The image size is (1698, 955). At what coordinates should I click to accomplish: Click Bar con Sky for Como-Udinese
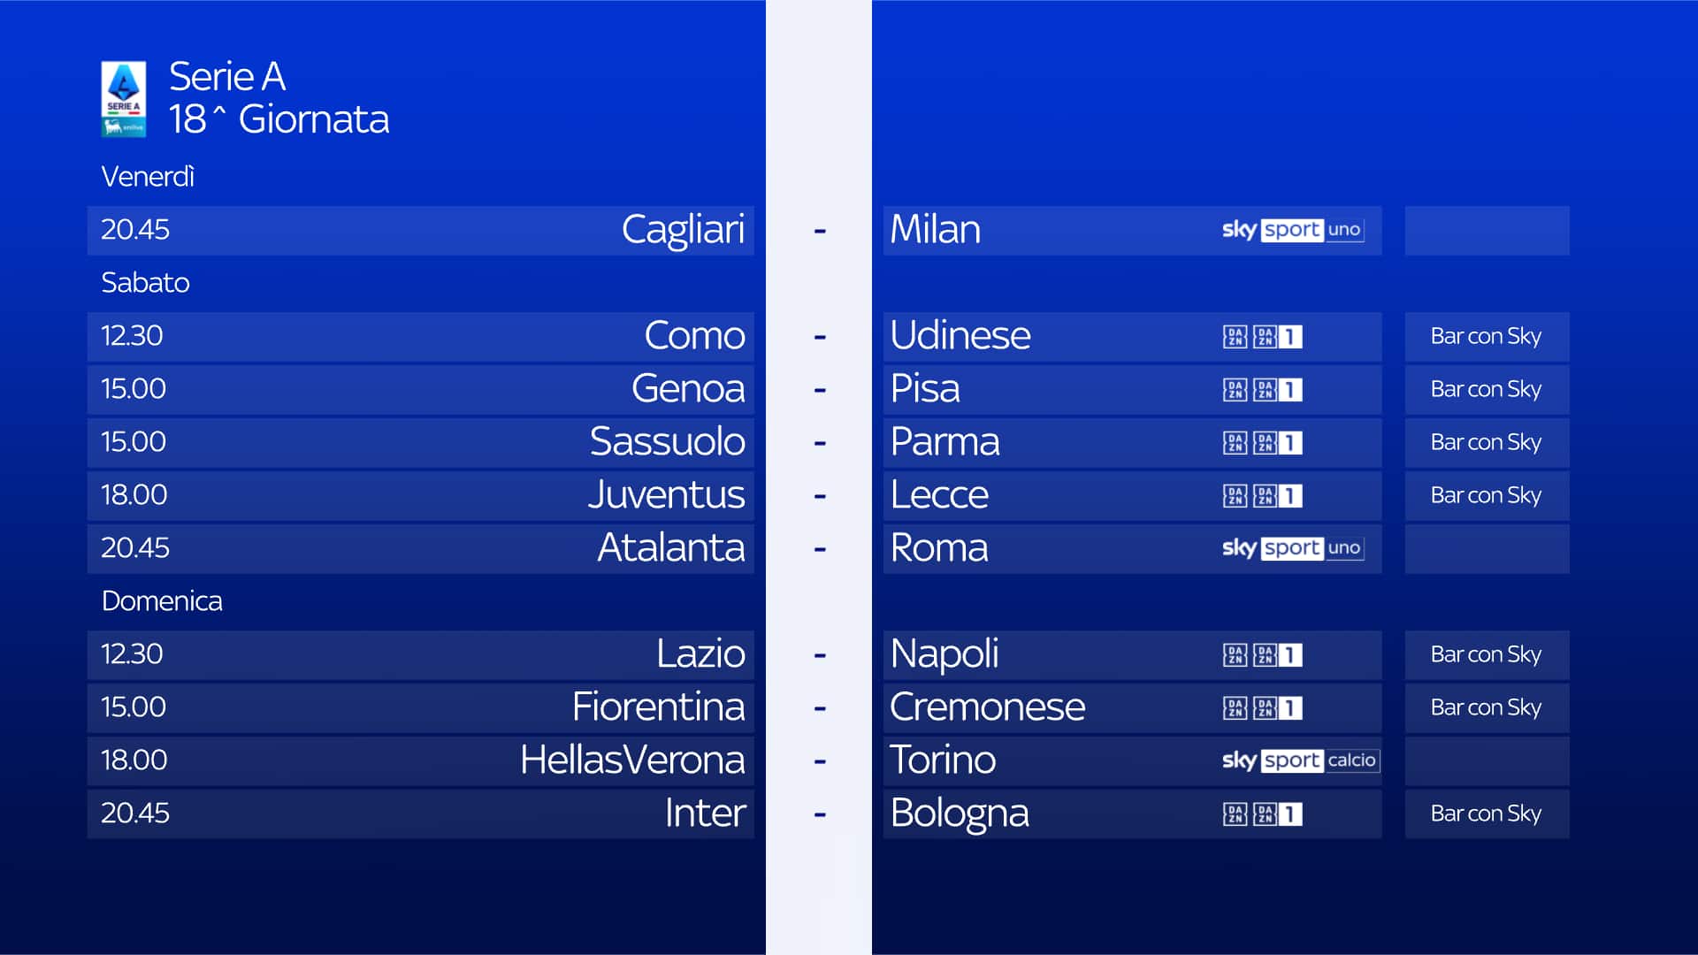(1486, 337)
